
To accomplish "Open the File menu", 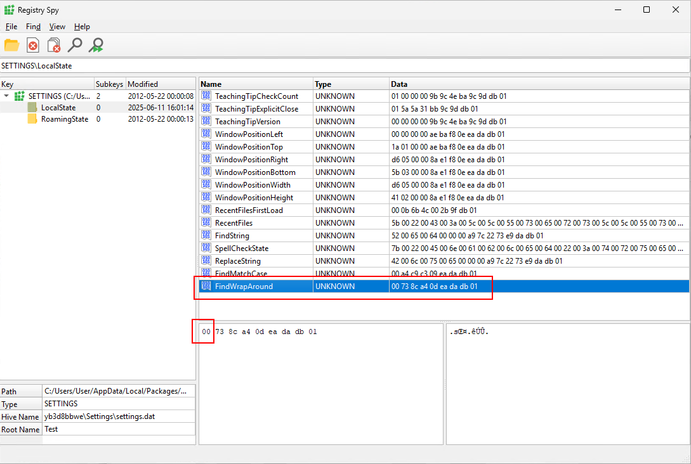I will (x=11, y=27).
